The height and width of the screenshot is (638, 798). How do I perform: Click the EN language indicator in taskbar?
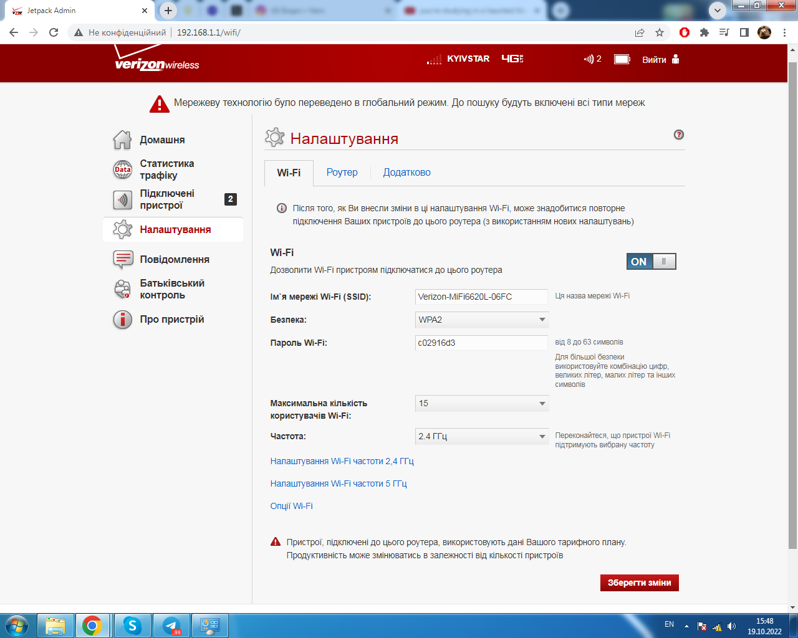tap(669, 624)
